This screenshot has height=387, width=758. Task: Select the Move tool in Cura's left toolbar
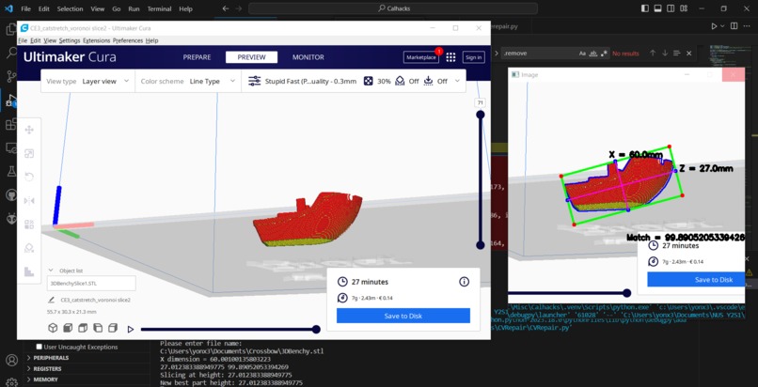(x=29, y=130)
